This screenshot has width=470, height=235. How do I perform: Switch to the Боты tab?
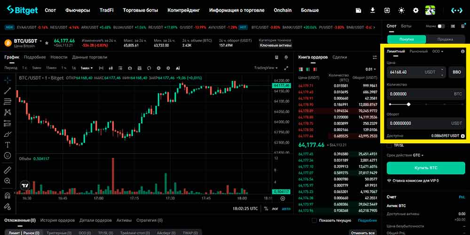tap(406, 26)
